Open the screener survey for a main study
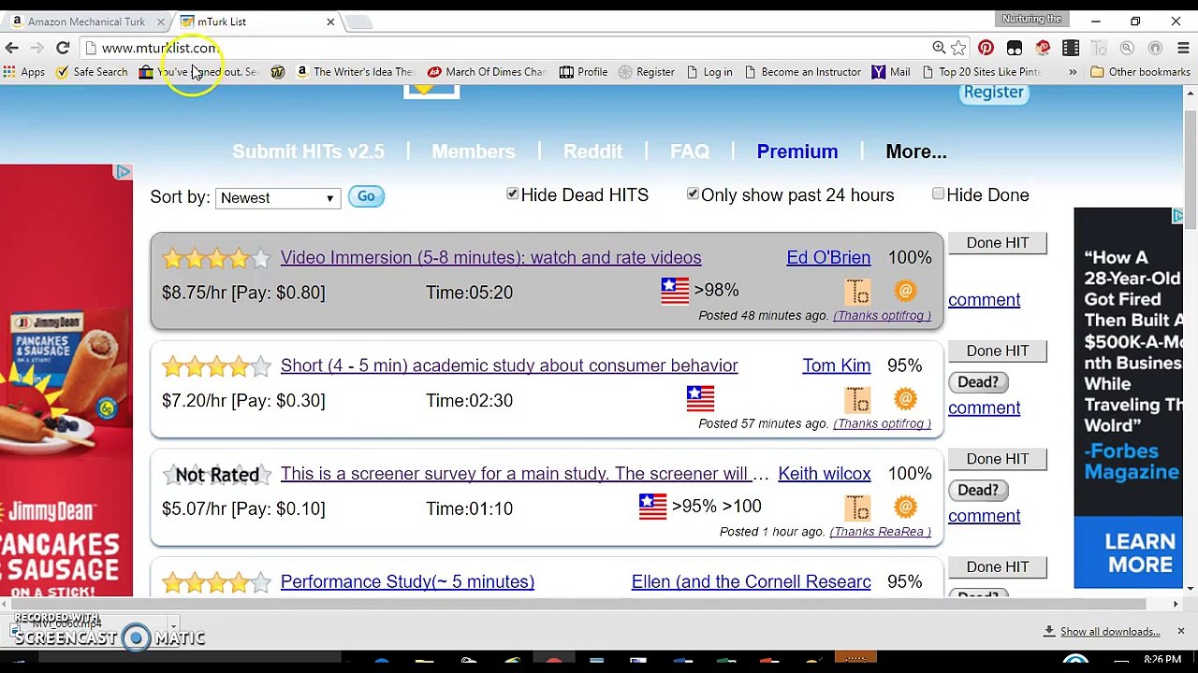The image size is (1198, 673). click(524, 474)
